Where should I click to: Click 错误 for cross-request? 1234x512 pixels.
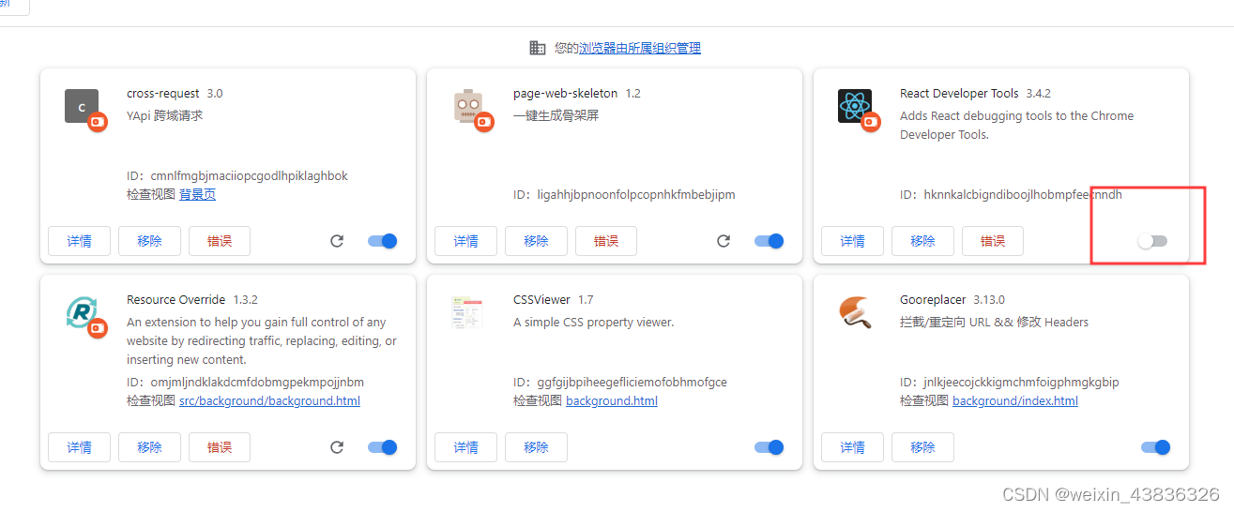click(220, 241)
